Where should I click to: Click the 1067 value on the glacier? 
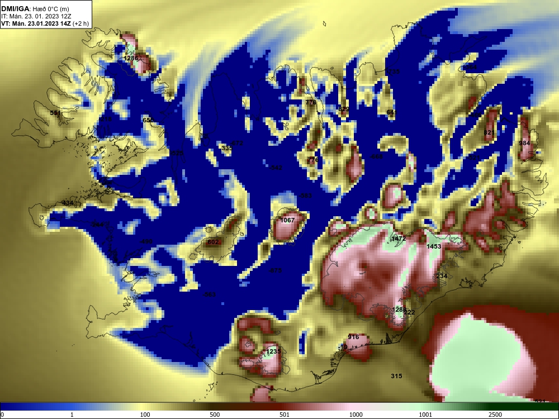(287, 220)
